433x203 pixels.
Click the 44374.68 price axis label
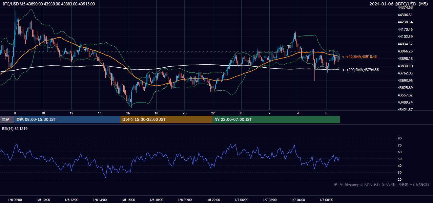[405, 7]
